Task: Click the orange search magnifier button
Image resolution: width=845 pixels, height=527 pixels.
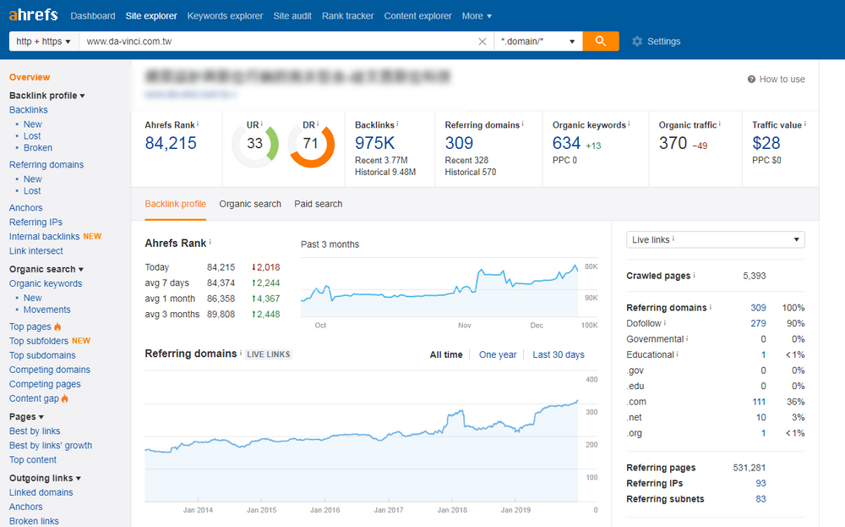Action: (602, 41)
